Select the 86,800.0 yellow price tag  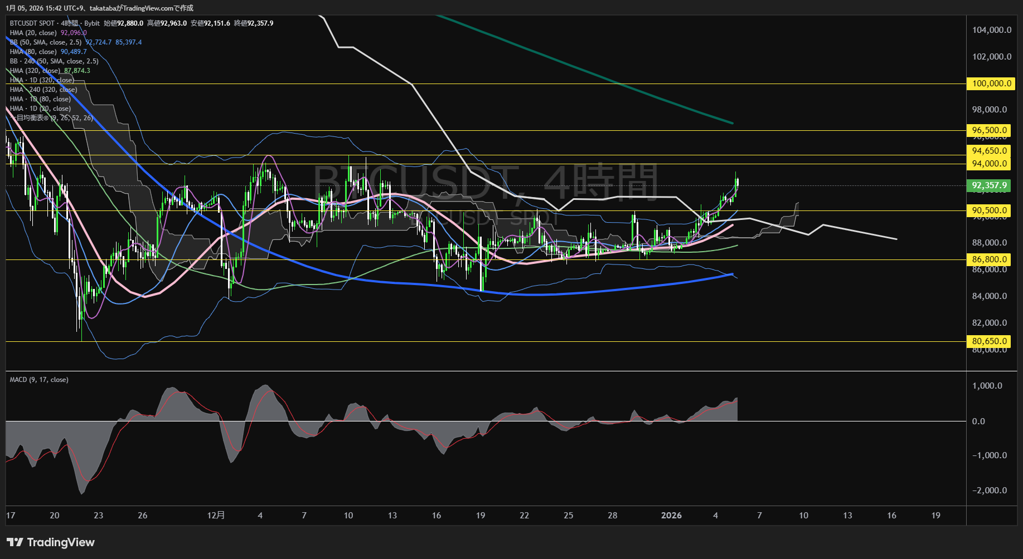tap(990, 259)
